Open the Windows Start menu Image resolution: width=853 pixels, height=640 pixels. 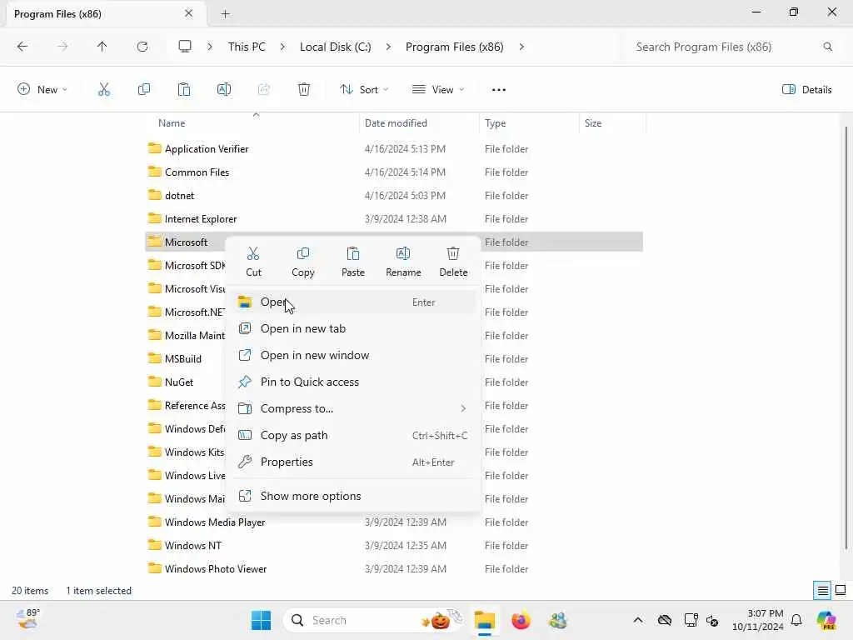261,620
